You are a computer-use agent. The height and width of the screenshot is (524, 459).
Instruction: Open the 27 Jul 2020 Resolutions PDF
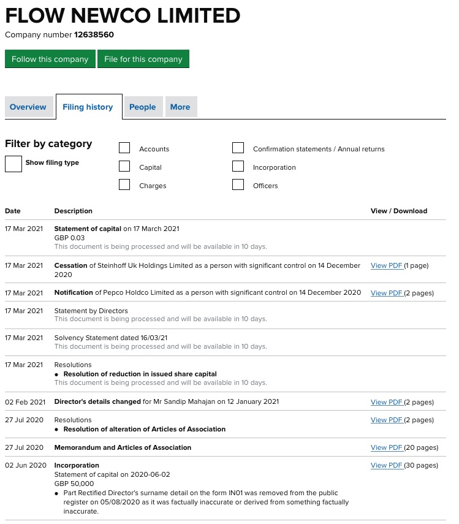point(385,420)
